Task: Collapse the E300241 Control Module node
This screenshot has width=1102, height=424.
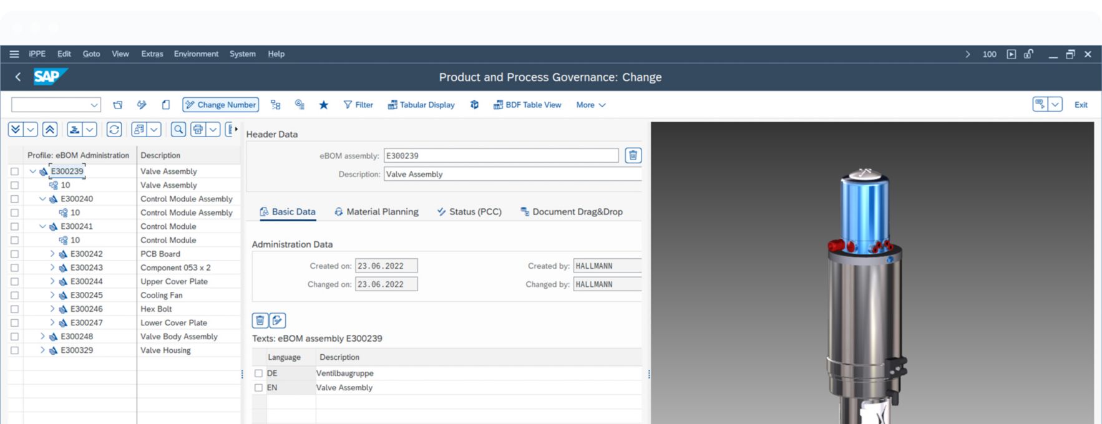Action: (x=42, y=226)
